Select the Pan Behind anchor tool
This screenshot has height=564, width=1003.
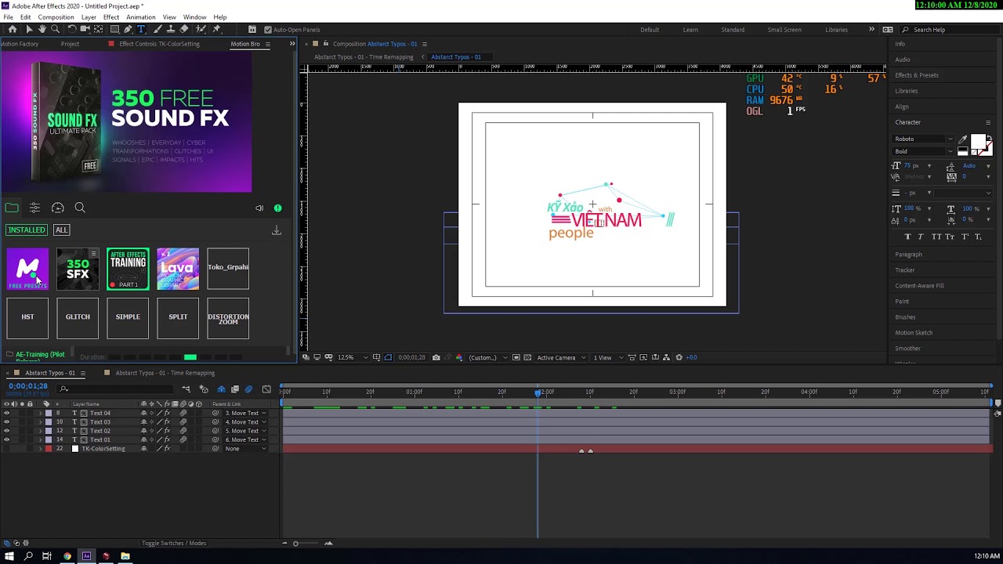99,29
